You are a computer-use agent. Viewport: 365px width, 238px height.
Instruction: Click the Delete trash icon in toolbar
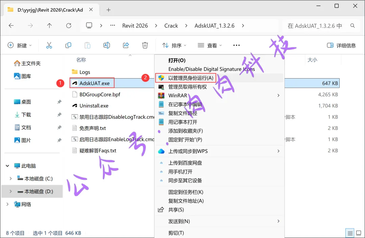pyautogui.click(x=145, y=45)
